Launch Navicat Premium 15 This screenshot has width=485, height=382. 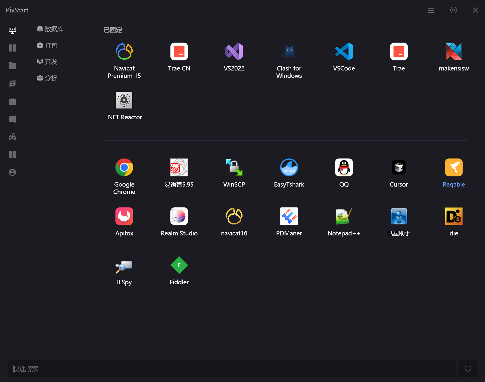[124, 52]
